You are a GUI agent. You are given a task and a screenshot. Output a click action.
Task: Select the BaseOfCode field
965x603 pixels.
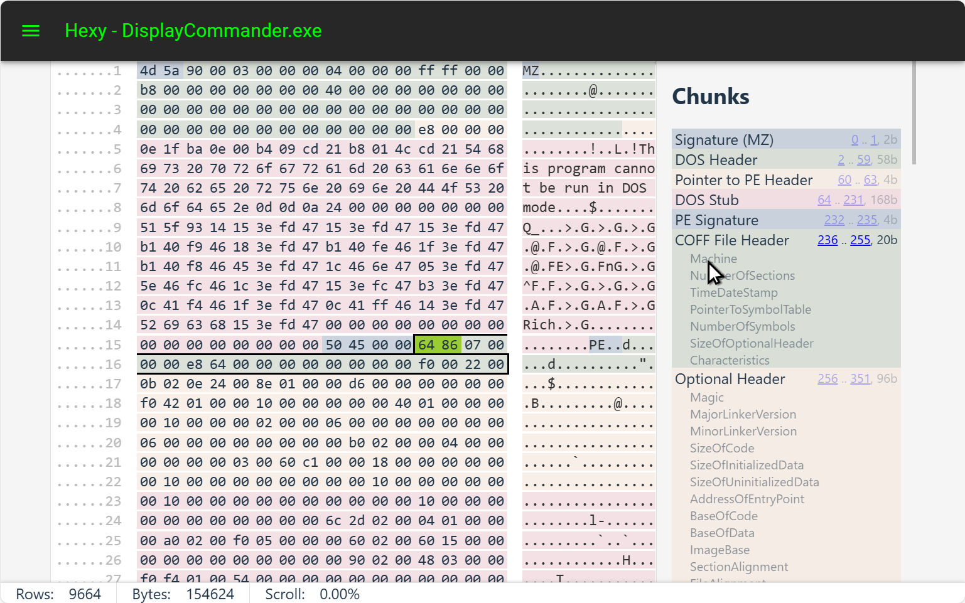(x=724, y=516)
